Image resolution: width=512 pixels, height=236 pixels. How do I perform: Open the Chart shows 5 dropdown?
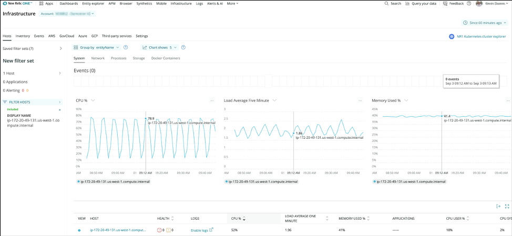pyautogui.click(x=160, y=47)
